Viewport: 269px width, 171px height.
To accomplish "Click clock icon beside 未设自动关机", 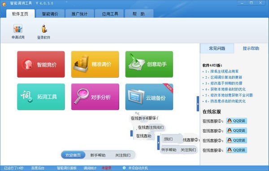I will click(x=124, y=168).
